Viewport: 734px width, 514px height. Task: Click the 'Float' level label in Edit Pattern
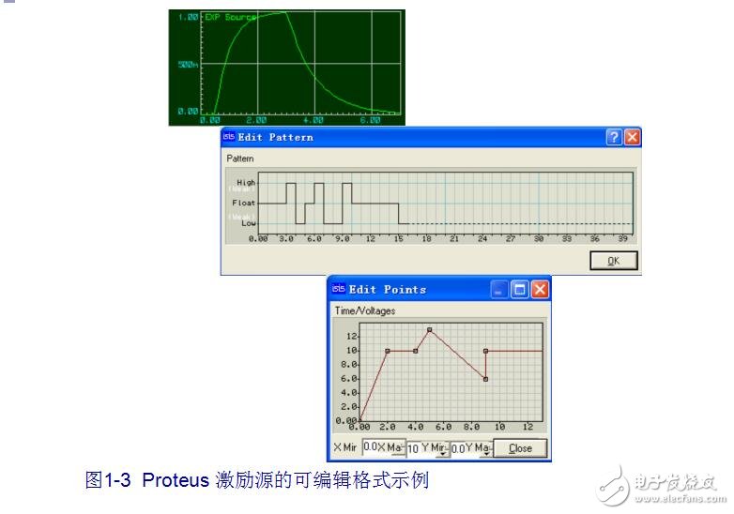point(243,203)
